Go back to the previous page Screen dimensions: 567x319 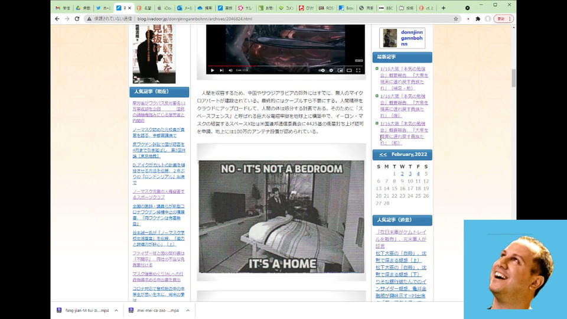(57, 19)
